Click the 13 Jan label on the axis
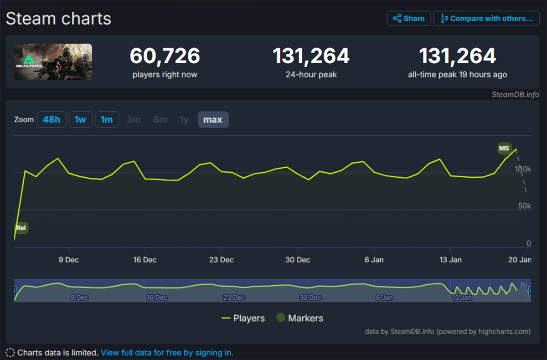Image resolution: width=547 pixels, height=360 pixels. pyautogui.click(x=450, y=260)
